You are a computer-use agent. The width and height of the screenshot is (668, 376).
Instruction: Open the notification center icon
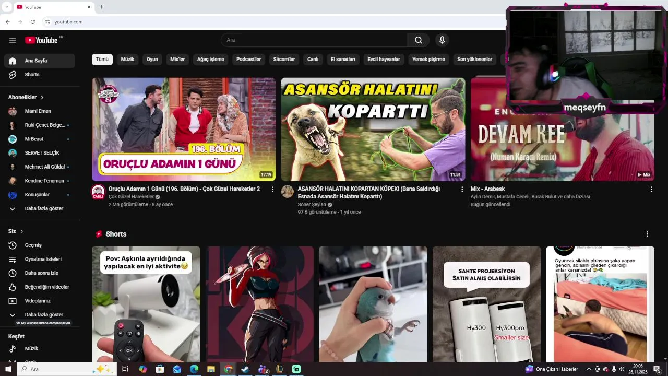[x=658, y=369]
